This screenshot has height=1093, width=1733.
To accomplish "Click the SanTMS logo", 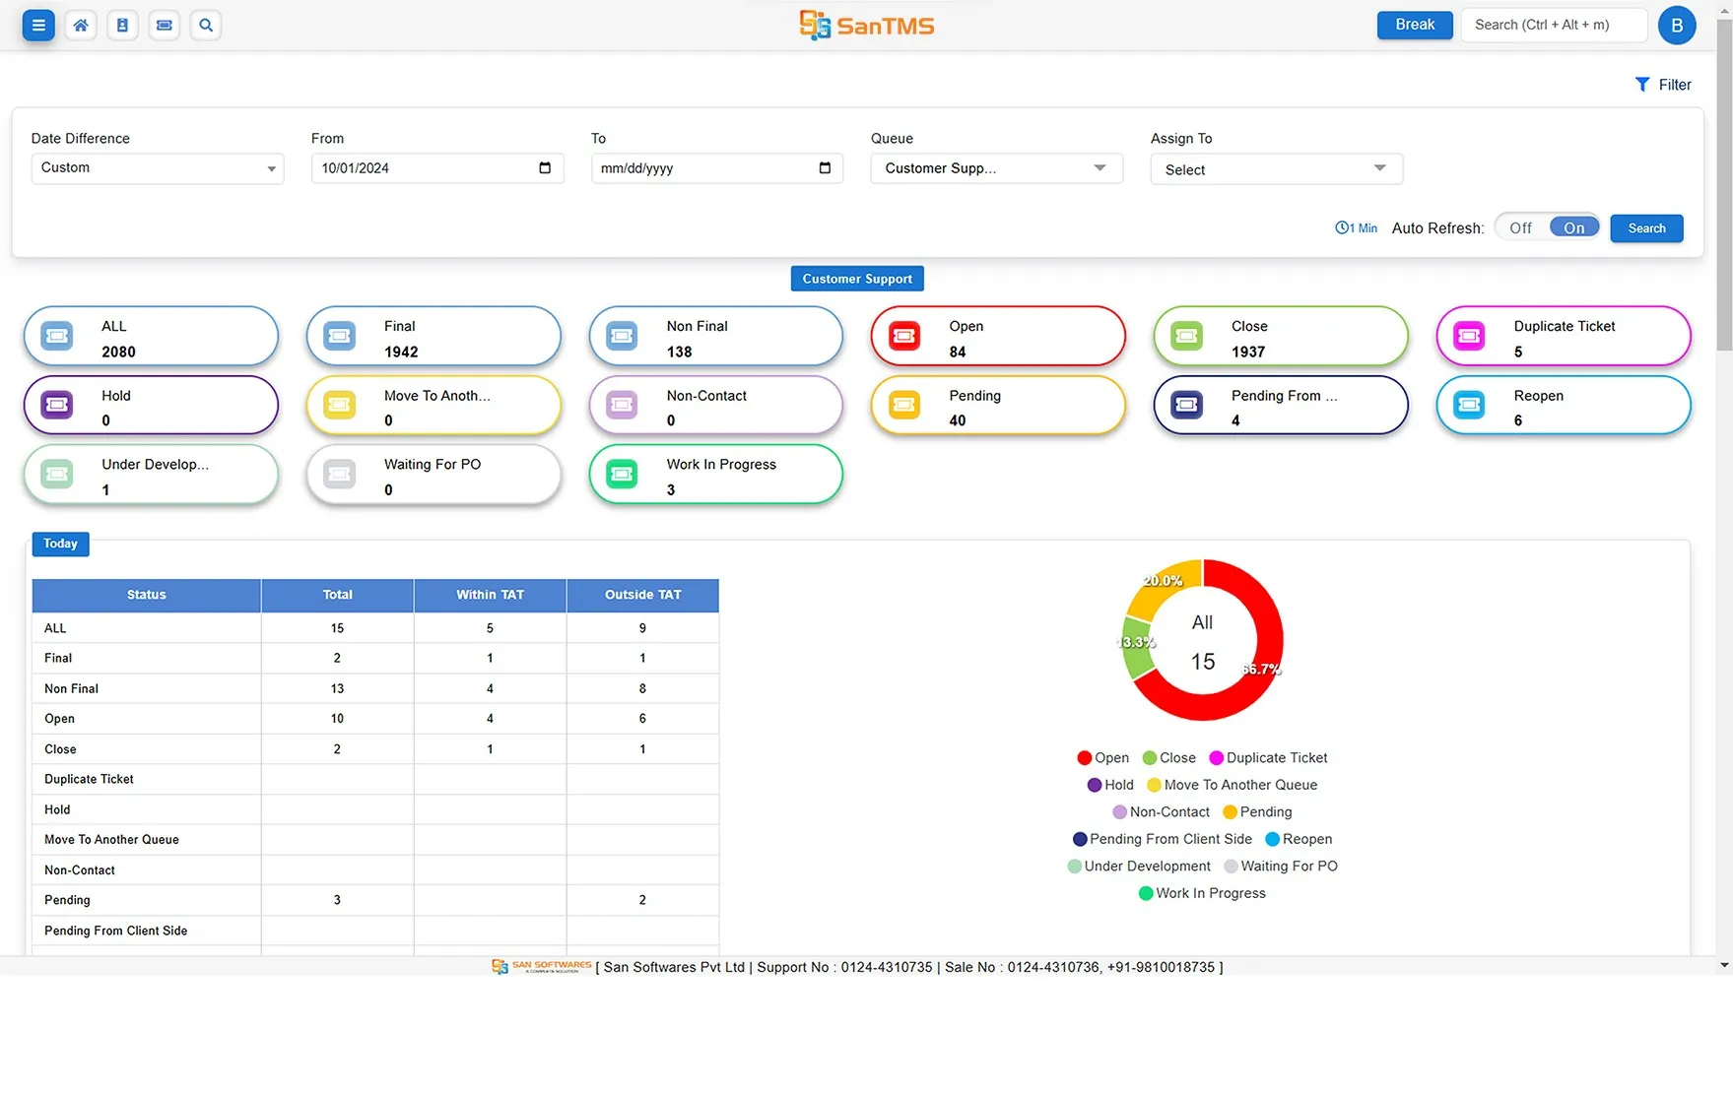I will click(866, 25).
